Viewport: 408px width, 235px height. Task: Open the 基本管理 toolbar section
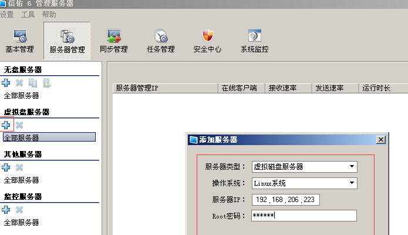click(x=20, y=41)
